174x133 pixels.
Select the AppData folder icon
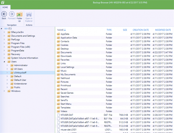click(58, 34)
